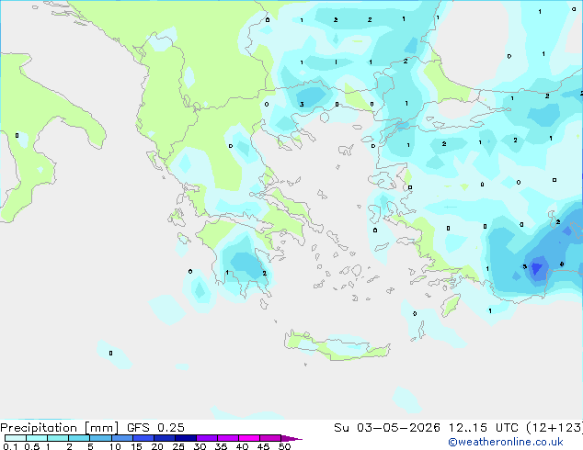583x450 pixels.
Task: Click the 'GFS 0.25' model label
Action: (x=155, y=428)
